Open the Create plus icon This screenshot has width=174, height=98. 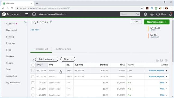pyautogui.click(x=145, y=14)
